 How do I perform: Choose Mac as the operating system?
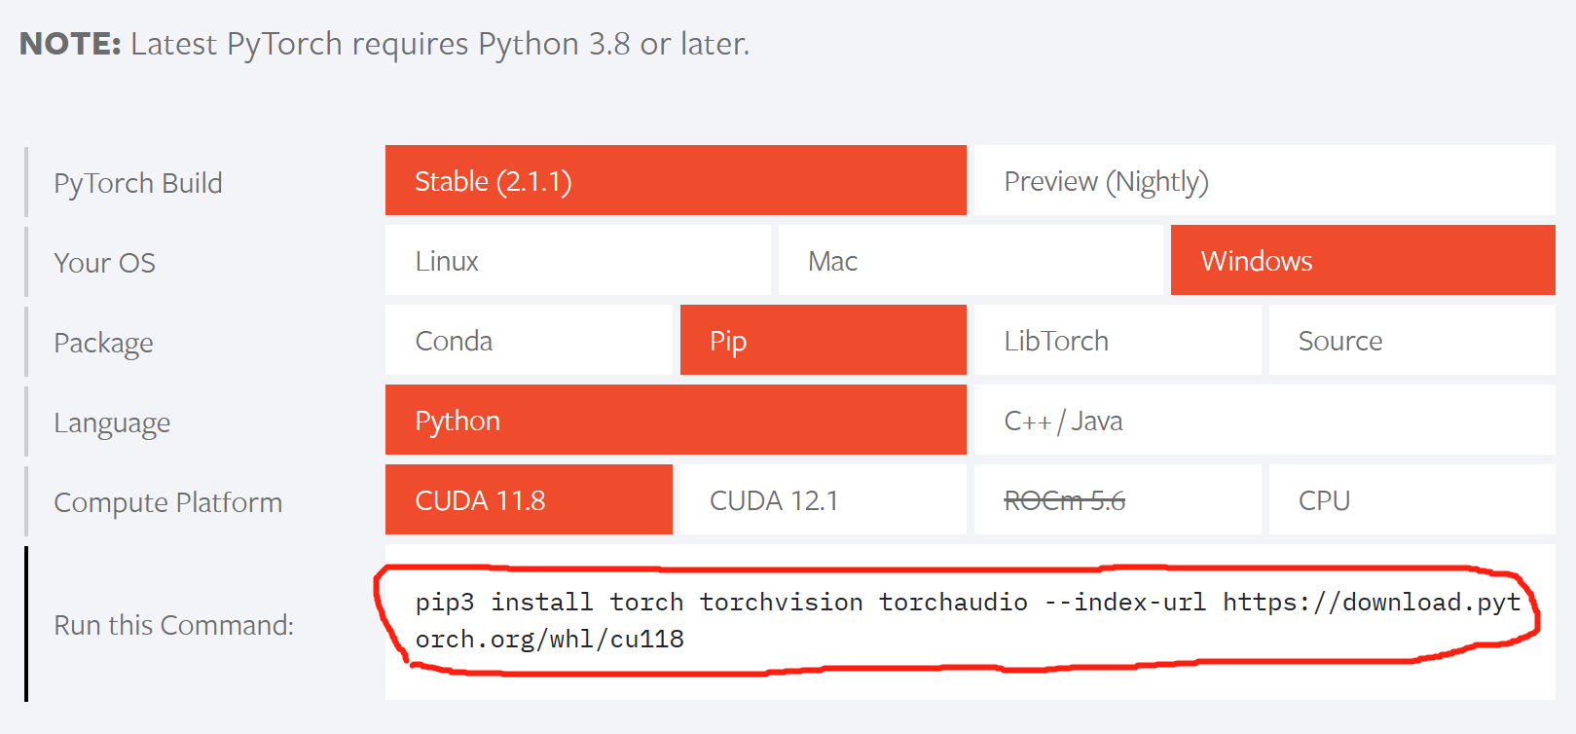[x=969, y=260]
